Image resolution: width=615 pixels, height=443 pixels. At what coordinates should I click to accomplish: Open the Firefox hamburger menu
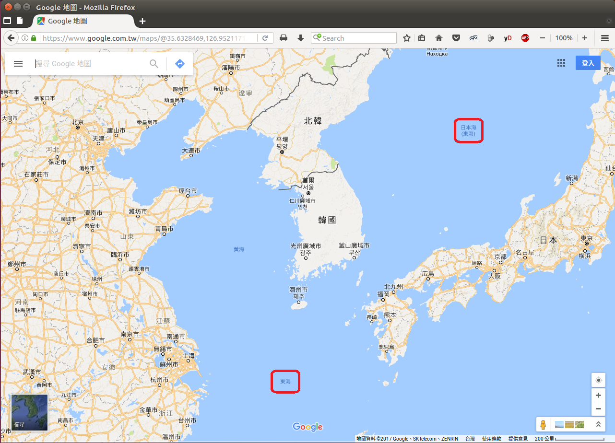pyautogui.click(x=605, y=38)
